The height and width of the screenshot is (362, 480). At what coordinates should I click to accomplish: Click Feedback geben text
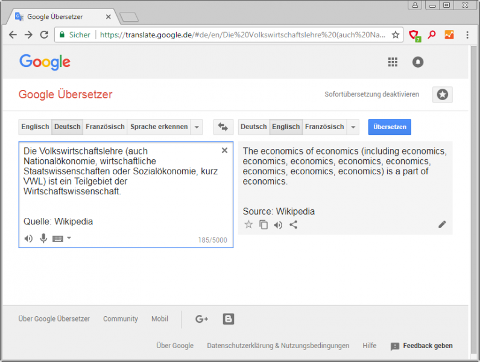(428, 346)
